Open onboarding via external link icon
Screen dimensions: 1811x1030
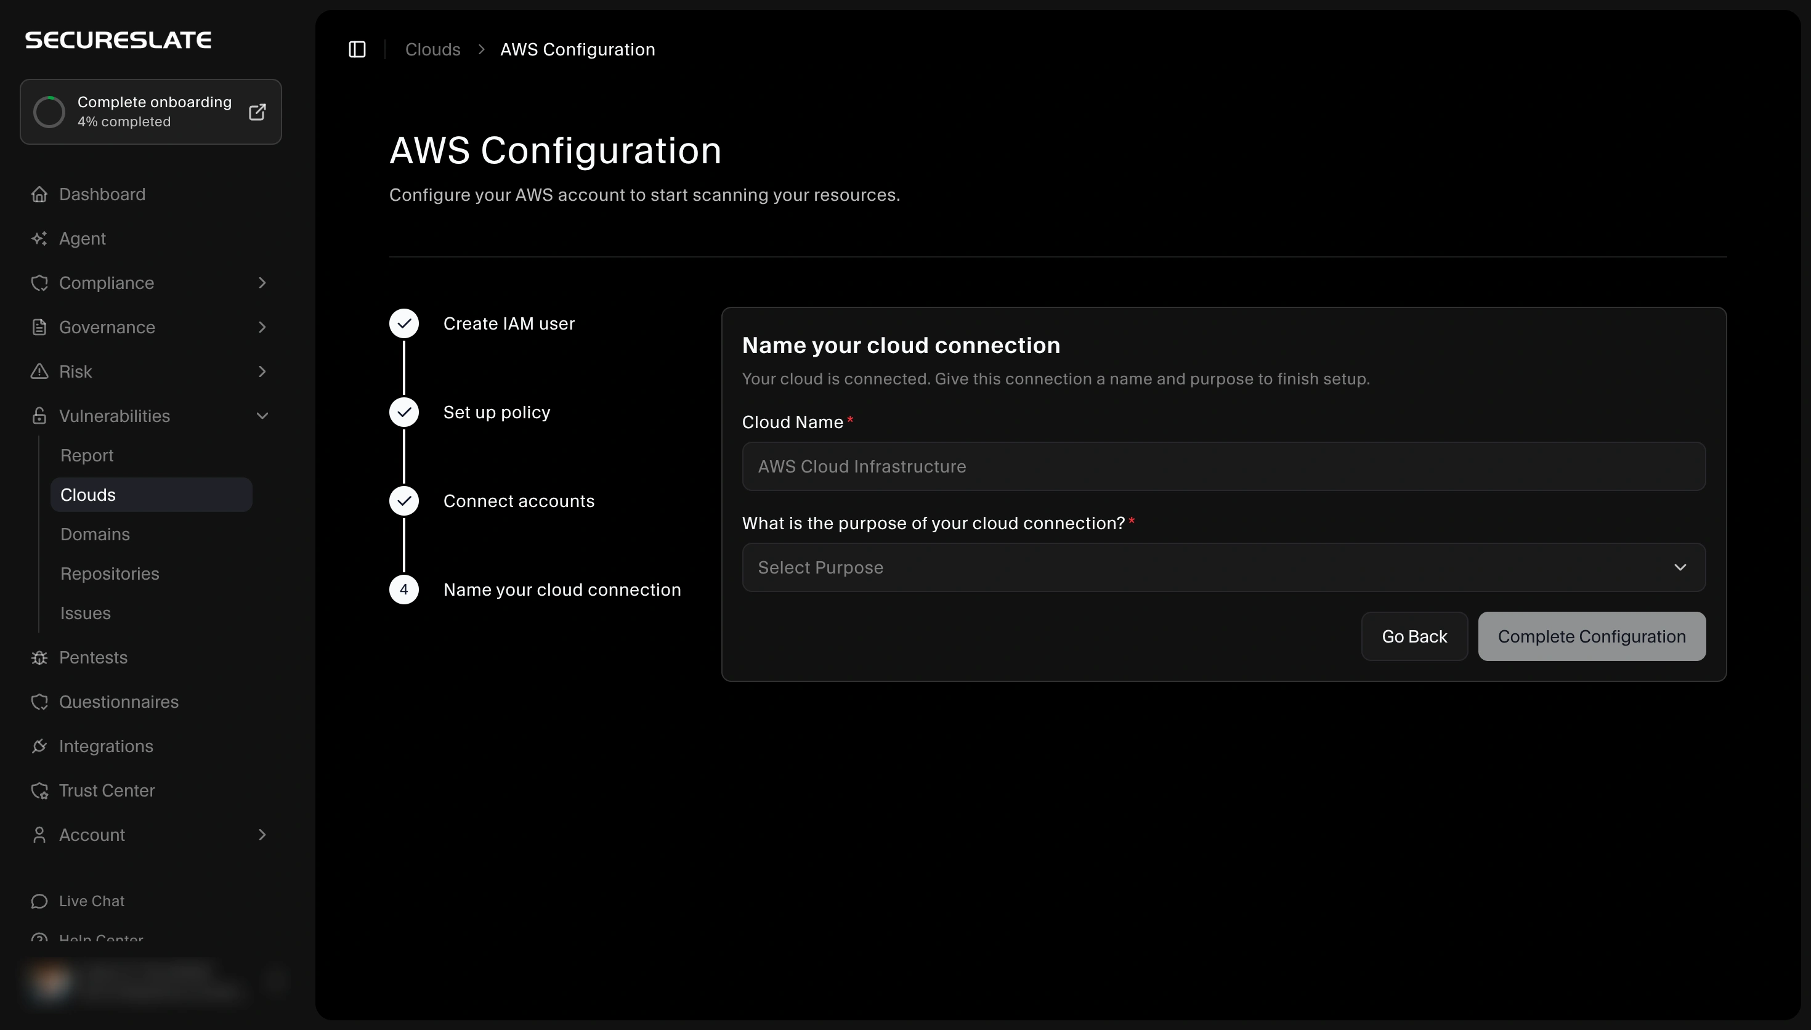tap(257, 112)
